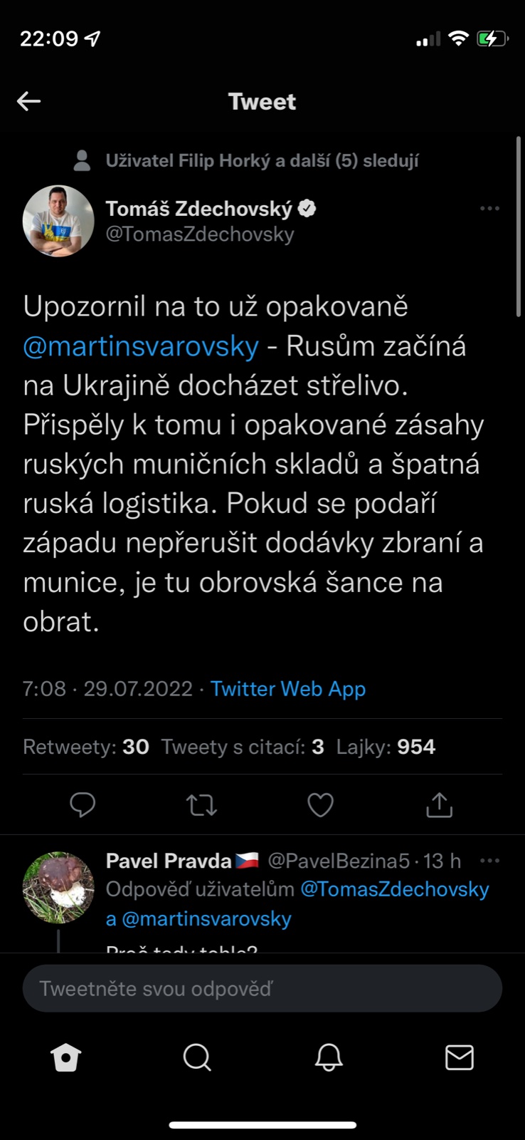Open @TomasZdechovsky mention in Pavel's reply
This screenshot has height=1140, width=525.
(395, 889)
